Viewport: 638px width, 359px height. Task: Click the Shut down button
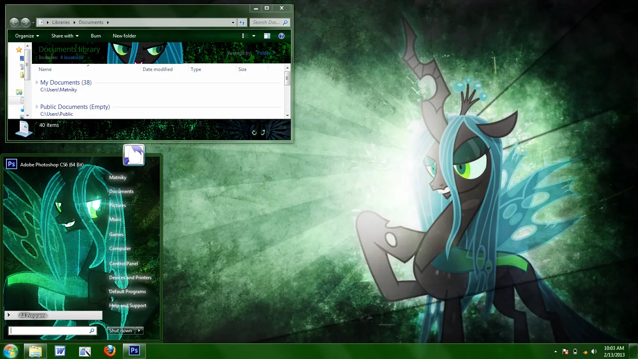pos(121,330)
